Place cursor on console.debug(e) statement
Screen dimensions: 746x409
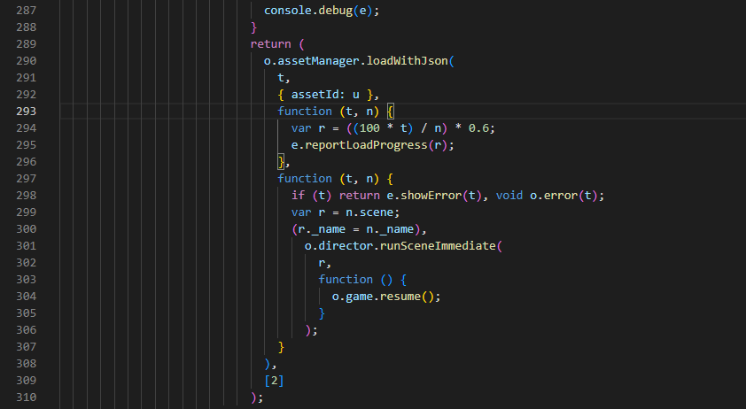(x=321, y=11)
